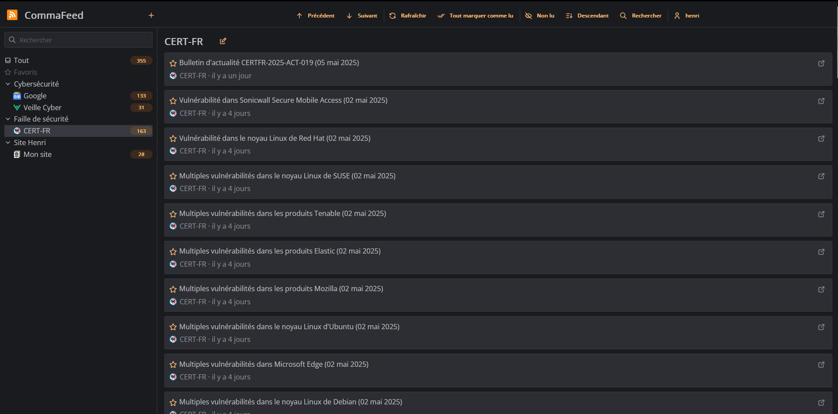Open the Bulletin d'actualité CERTFR-2025-ACT-019 title

[x=269, y=63]
